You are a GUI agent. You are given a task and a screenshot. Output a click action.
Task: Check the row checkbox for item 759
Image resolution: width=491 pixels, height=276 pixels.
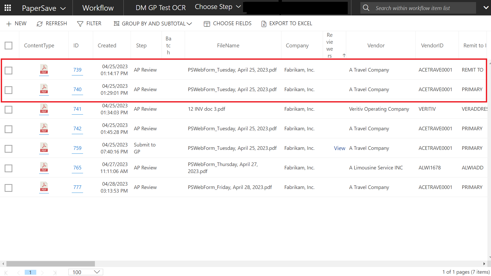pyautogui.click(x=8, y=149)
